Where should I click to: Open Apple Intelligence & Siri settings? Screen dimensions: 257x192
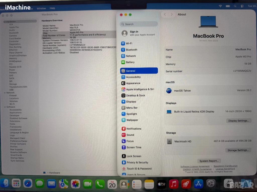click(140, 89)
